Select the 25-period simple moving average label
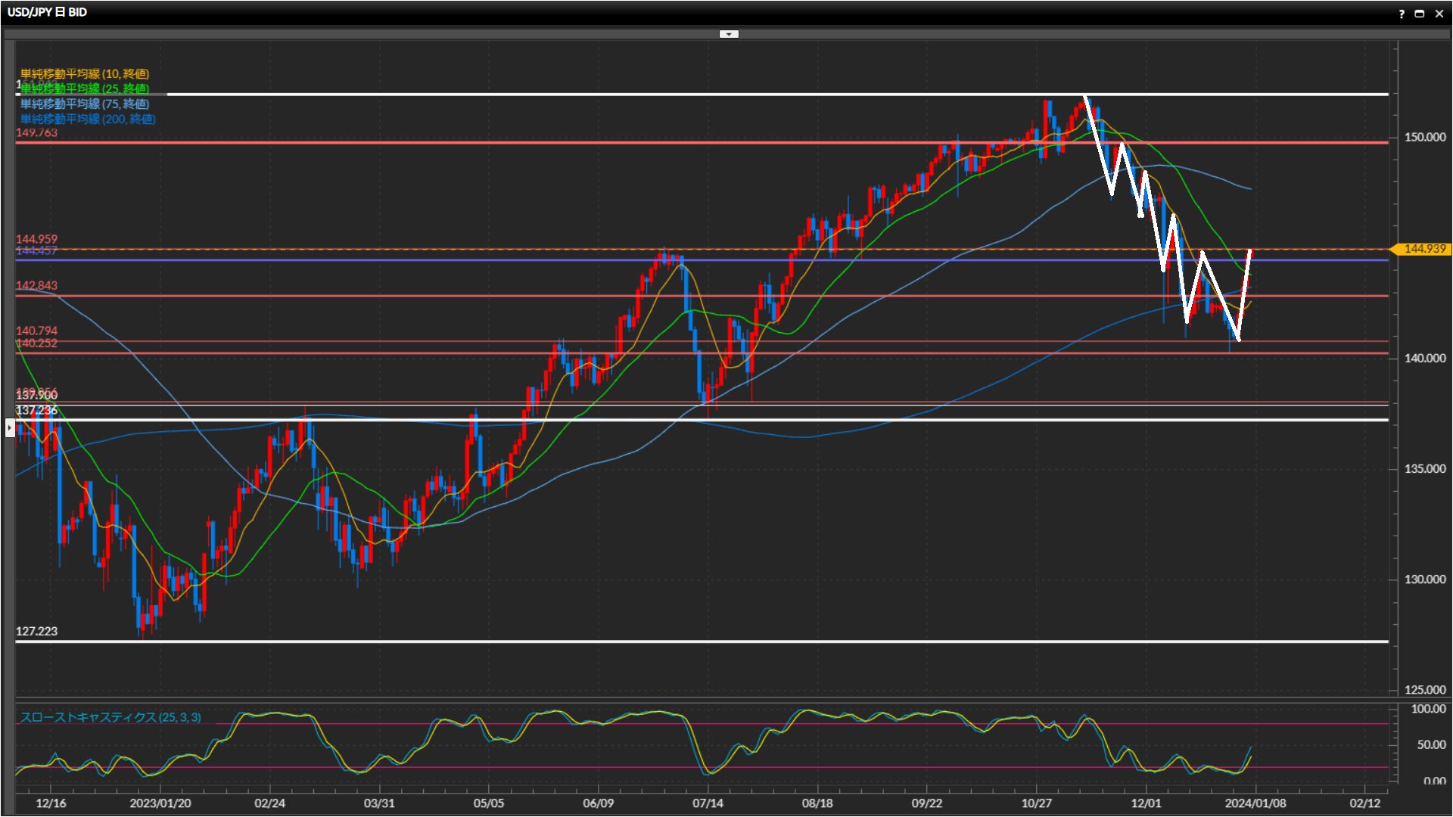Screen dimensions: 1453x817 (x=85, y=89)
